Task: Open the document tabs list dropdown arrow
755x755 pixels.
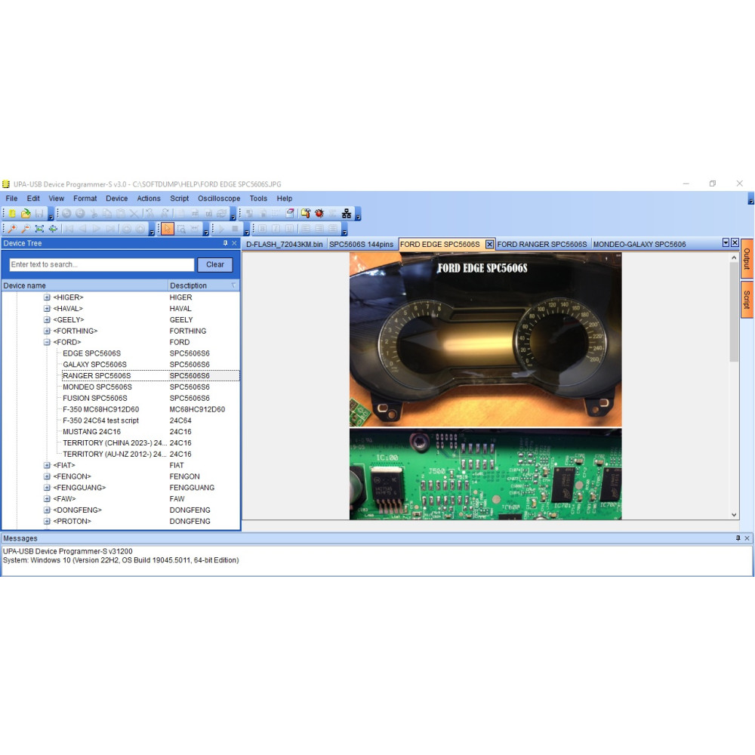Action: 726,242
